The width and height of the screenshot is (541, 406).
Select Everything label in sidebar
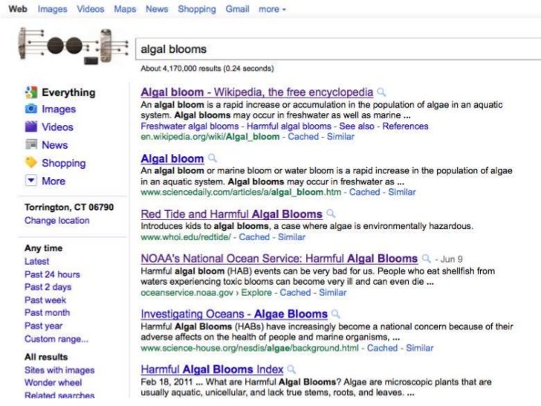click(x=68, y=92)
